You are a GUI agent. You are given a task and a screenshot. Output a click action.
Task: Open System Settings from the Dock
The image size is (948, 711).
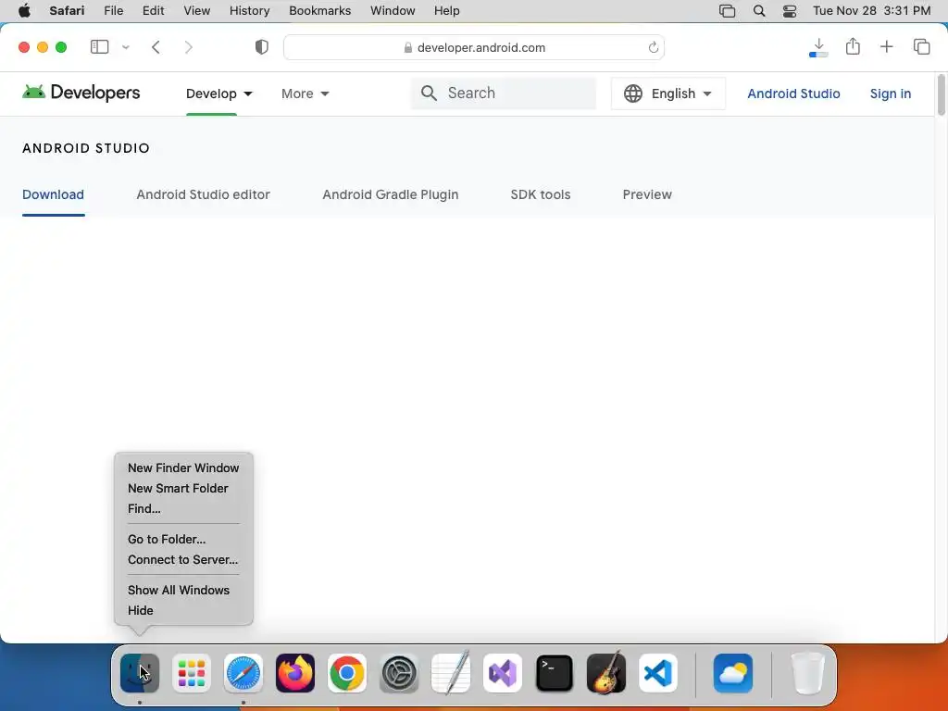399,673
